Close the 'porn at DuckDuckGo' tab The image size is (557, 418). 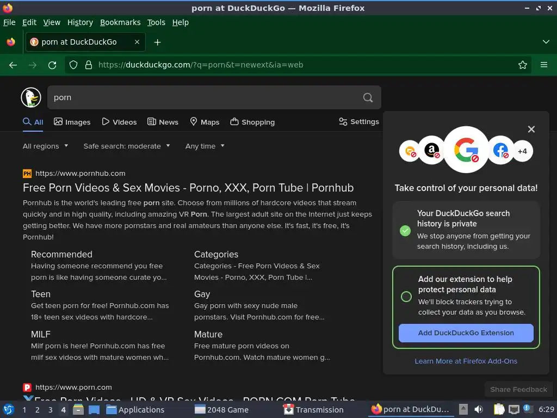click(x=137, y=42)
